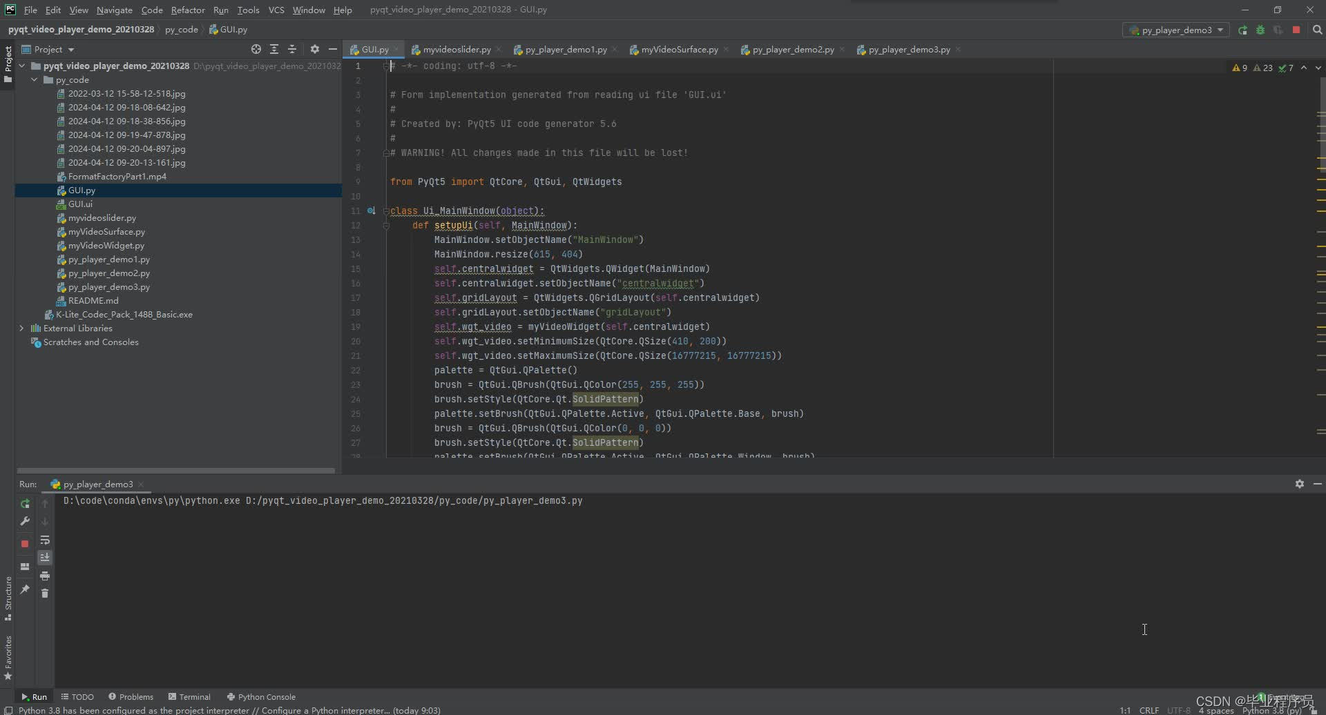Stop the running process in top toolbar
1326x715 pixels.
tap(1296, 30)
